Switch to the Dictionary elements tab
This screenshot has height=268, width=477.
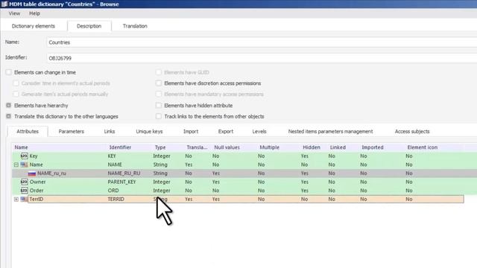33,26
